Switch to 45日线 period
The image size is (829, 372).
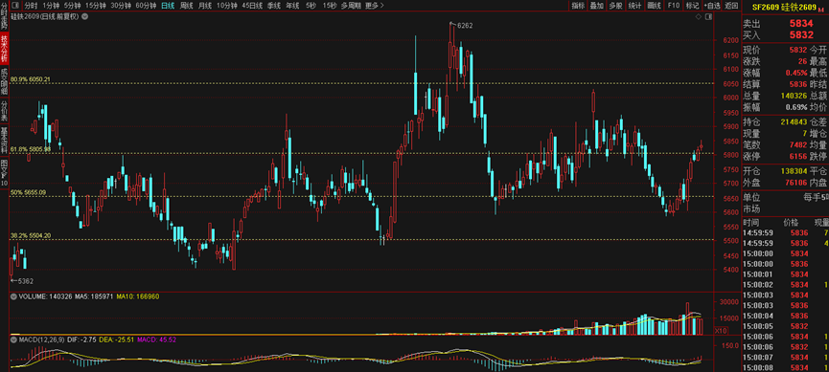[x=252, y=6]
